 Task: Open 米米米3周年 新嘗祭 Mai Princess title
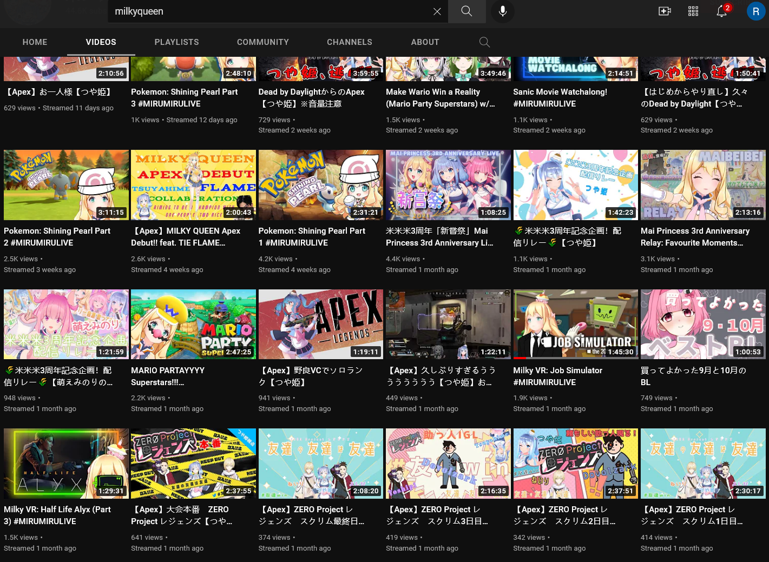(x=439, y=237)
